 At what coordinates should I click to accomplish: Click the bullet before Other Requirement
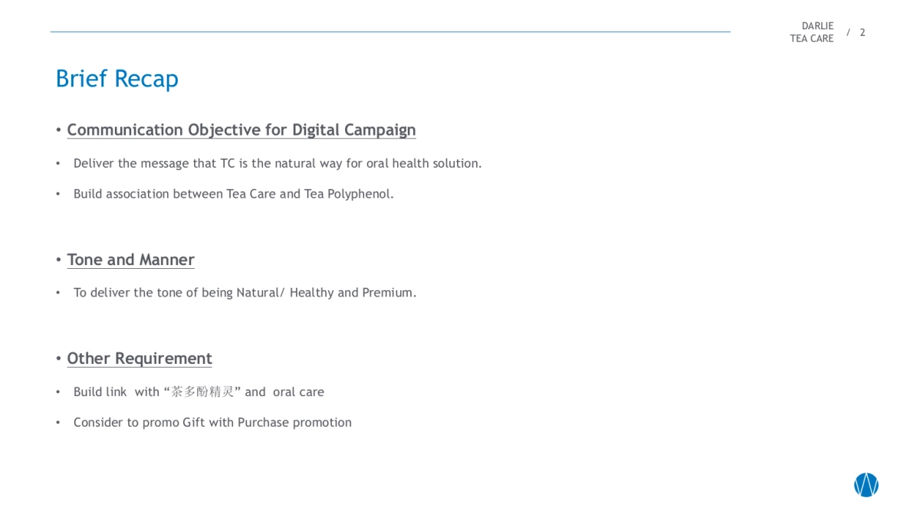coord(58,358)
